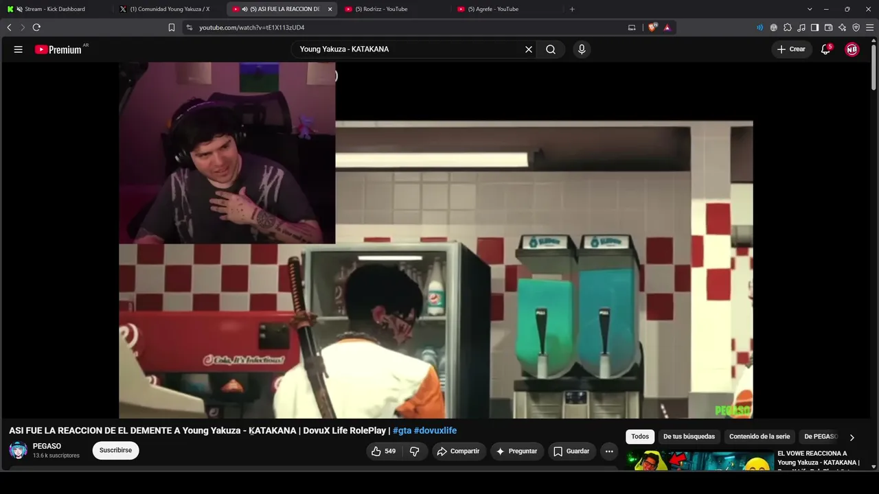Open the media playlist music note icon
Image resolution: width=879 pixels, height=494 pixels.
point(801,27)
